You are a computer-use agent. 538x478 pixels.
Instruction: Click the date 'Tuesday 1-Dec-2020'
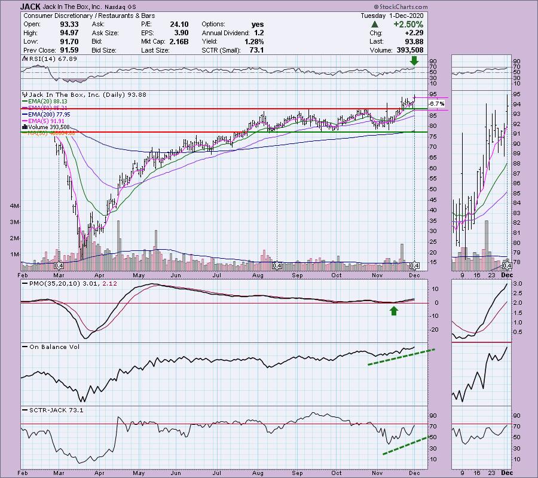[392, 16]
